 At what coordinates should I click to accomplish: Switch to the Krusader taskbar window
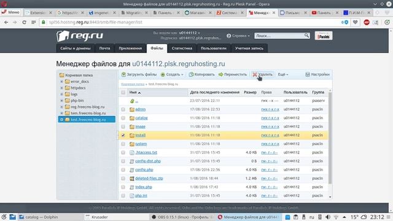(x=116, y=217)
